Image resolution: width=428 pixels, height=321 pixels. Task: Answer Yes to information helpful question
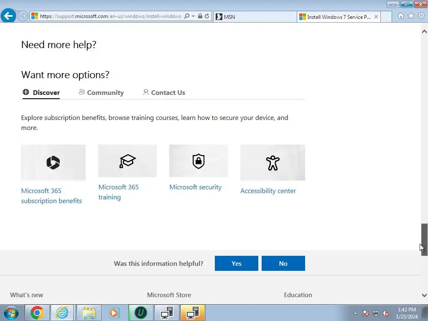pyautogui.click(x=237, y=263)
